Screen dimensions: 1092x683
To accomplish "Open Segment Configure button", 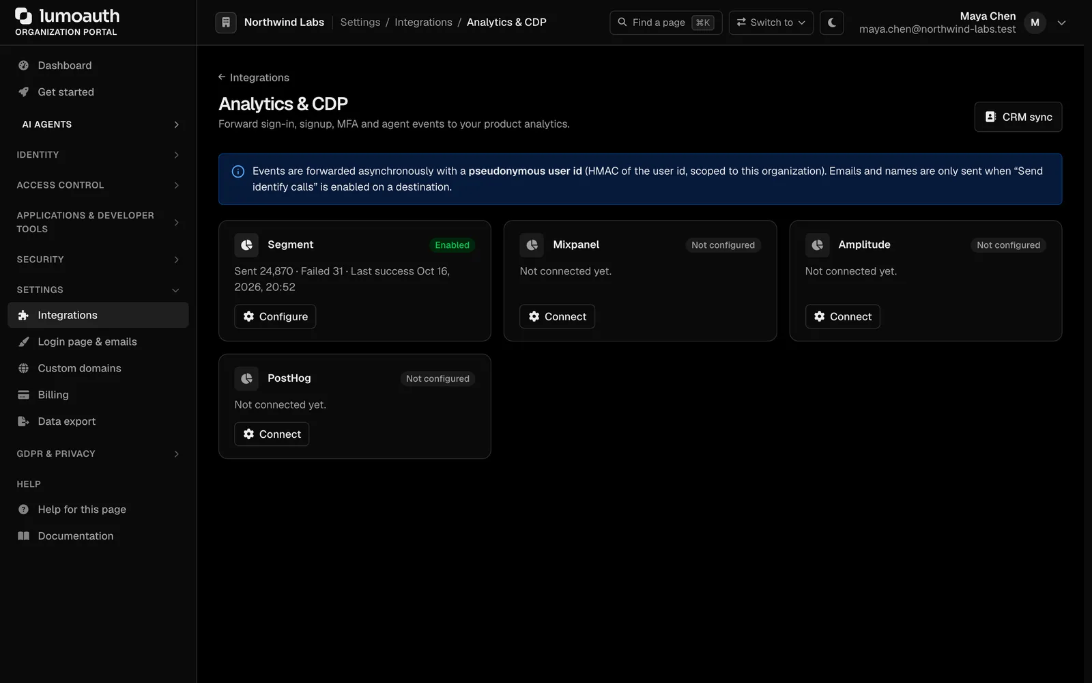I will [275, 317].
